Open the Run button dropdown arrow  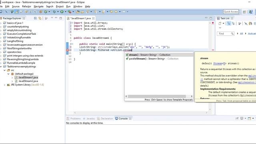click(66, 12)
